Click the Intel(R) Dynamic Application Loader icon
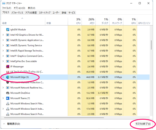The width and height of the screenshot is (156, 130). click(x=8, y=40)
